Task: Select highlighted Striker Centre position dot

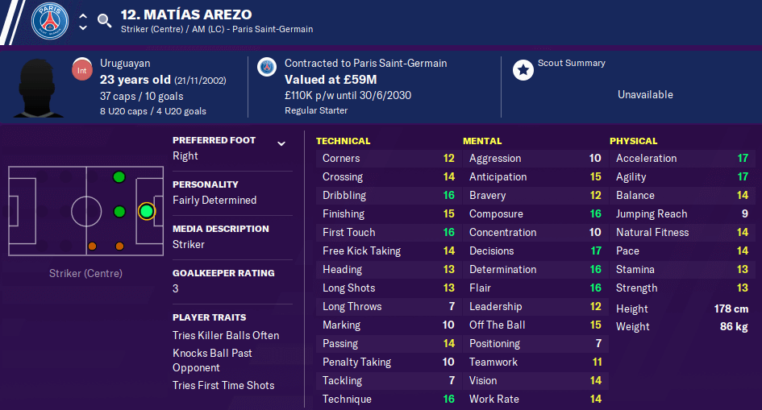Action: 146,212
